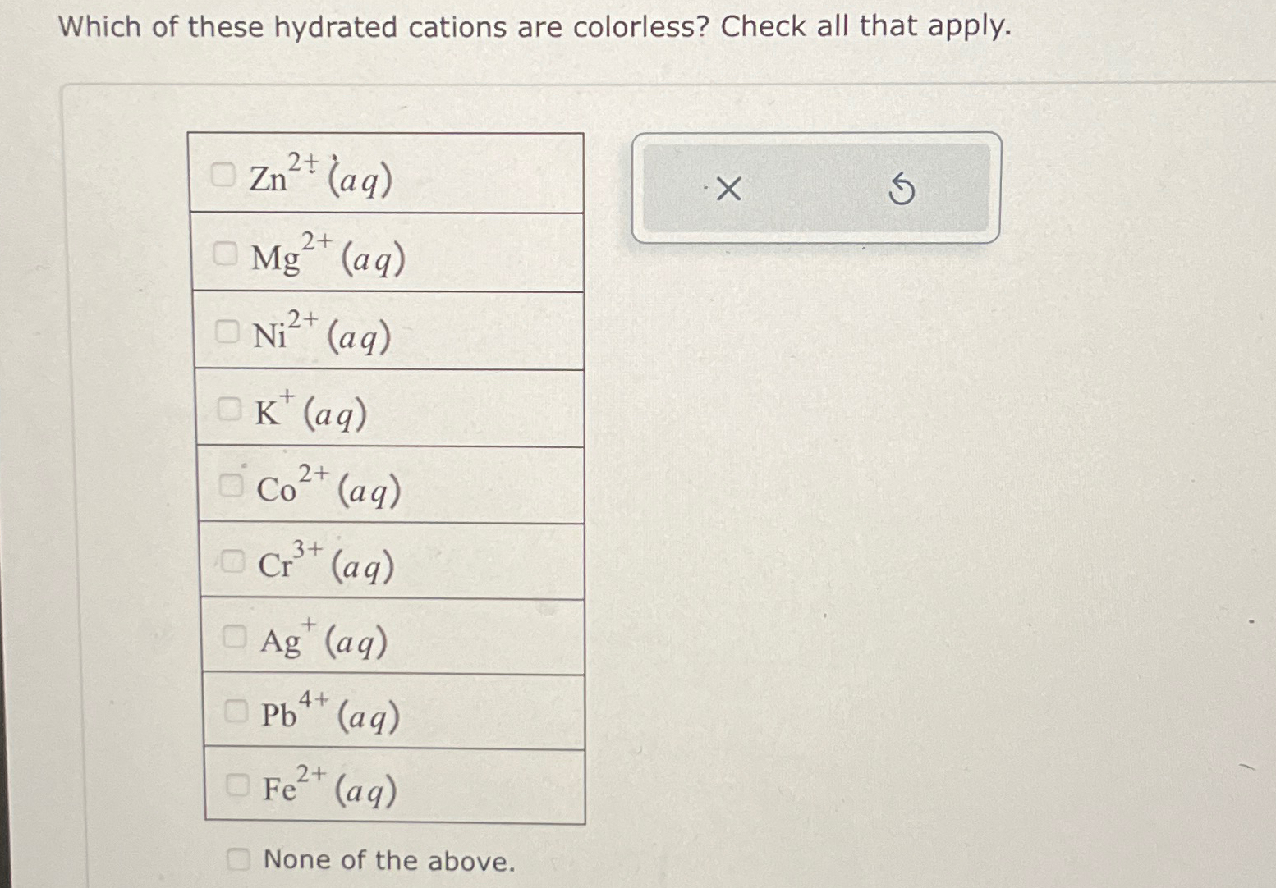Screen dimensions: 1276x888
Task: Click the reset/undo answer icon
Action: point(902,189)
